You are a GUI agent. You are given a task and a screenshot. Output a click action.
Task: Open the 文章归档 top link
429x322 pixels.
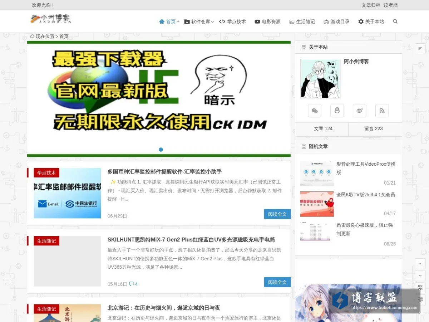pyautogui.click(x=371, y=5)
